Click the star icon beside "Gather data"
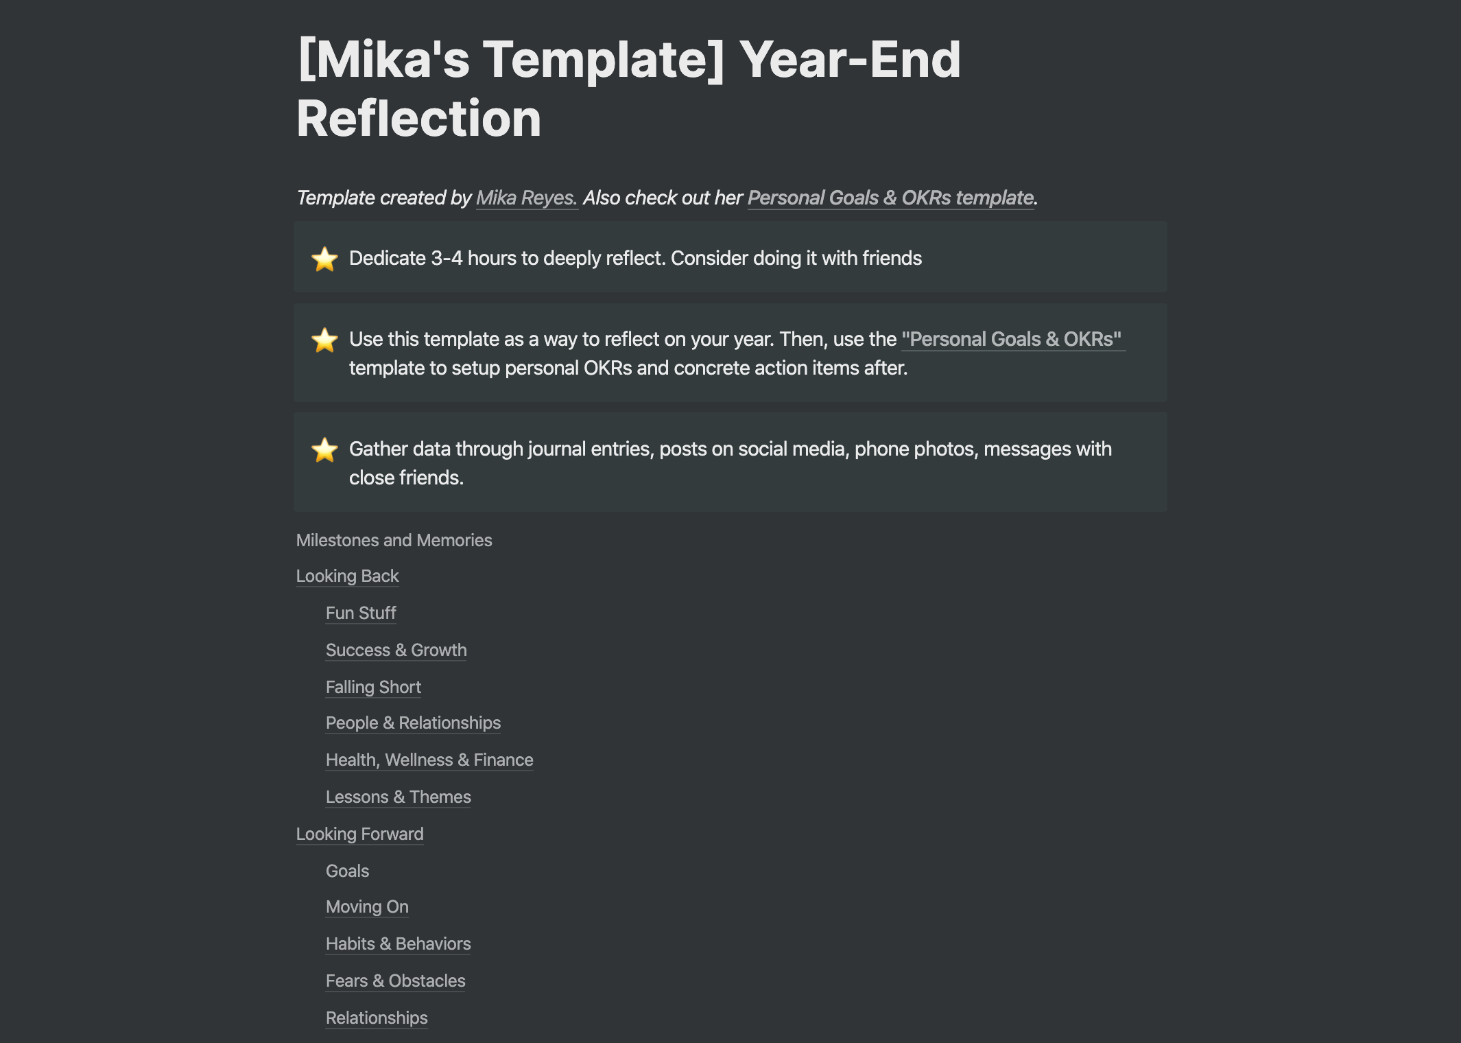This screenshot has height=1043, width=1461. (324, 449)
